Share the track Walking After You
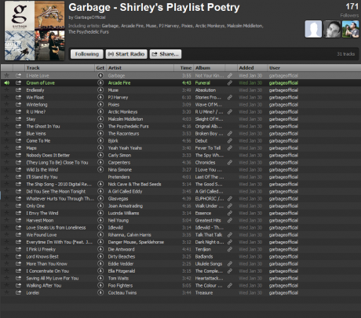The width and height of the screenshot is (361, 318). pyautogui.click(x=18, y=285)
